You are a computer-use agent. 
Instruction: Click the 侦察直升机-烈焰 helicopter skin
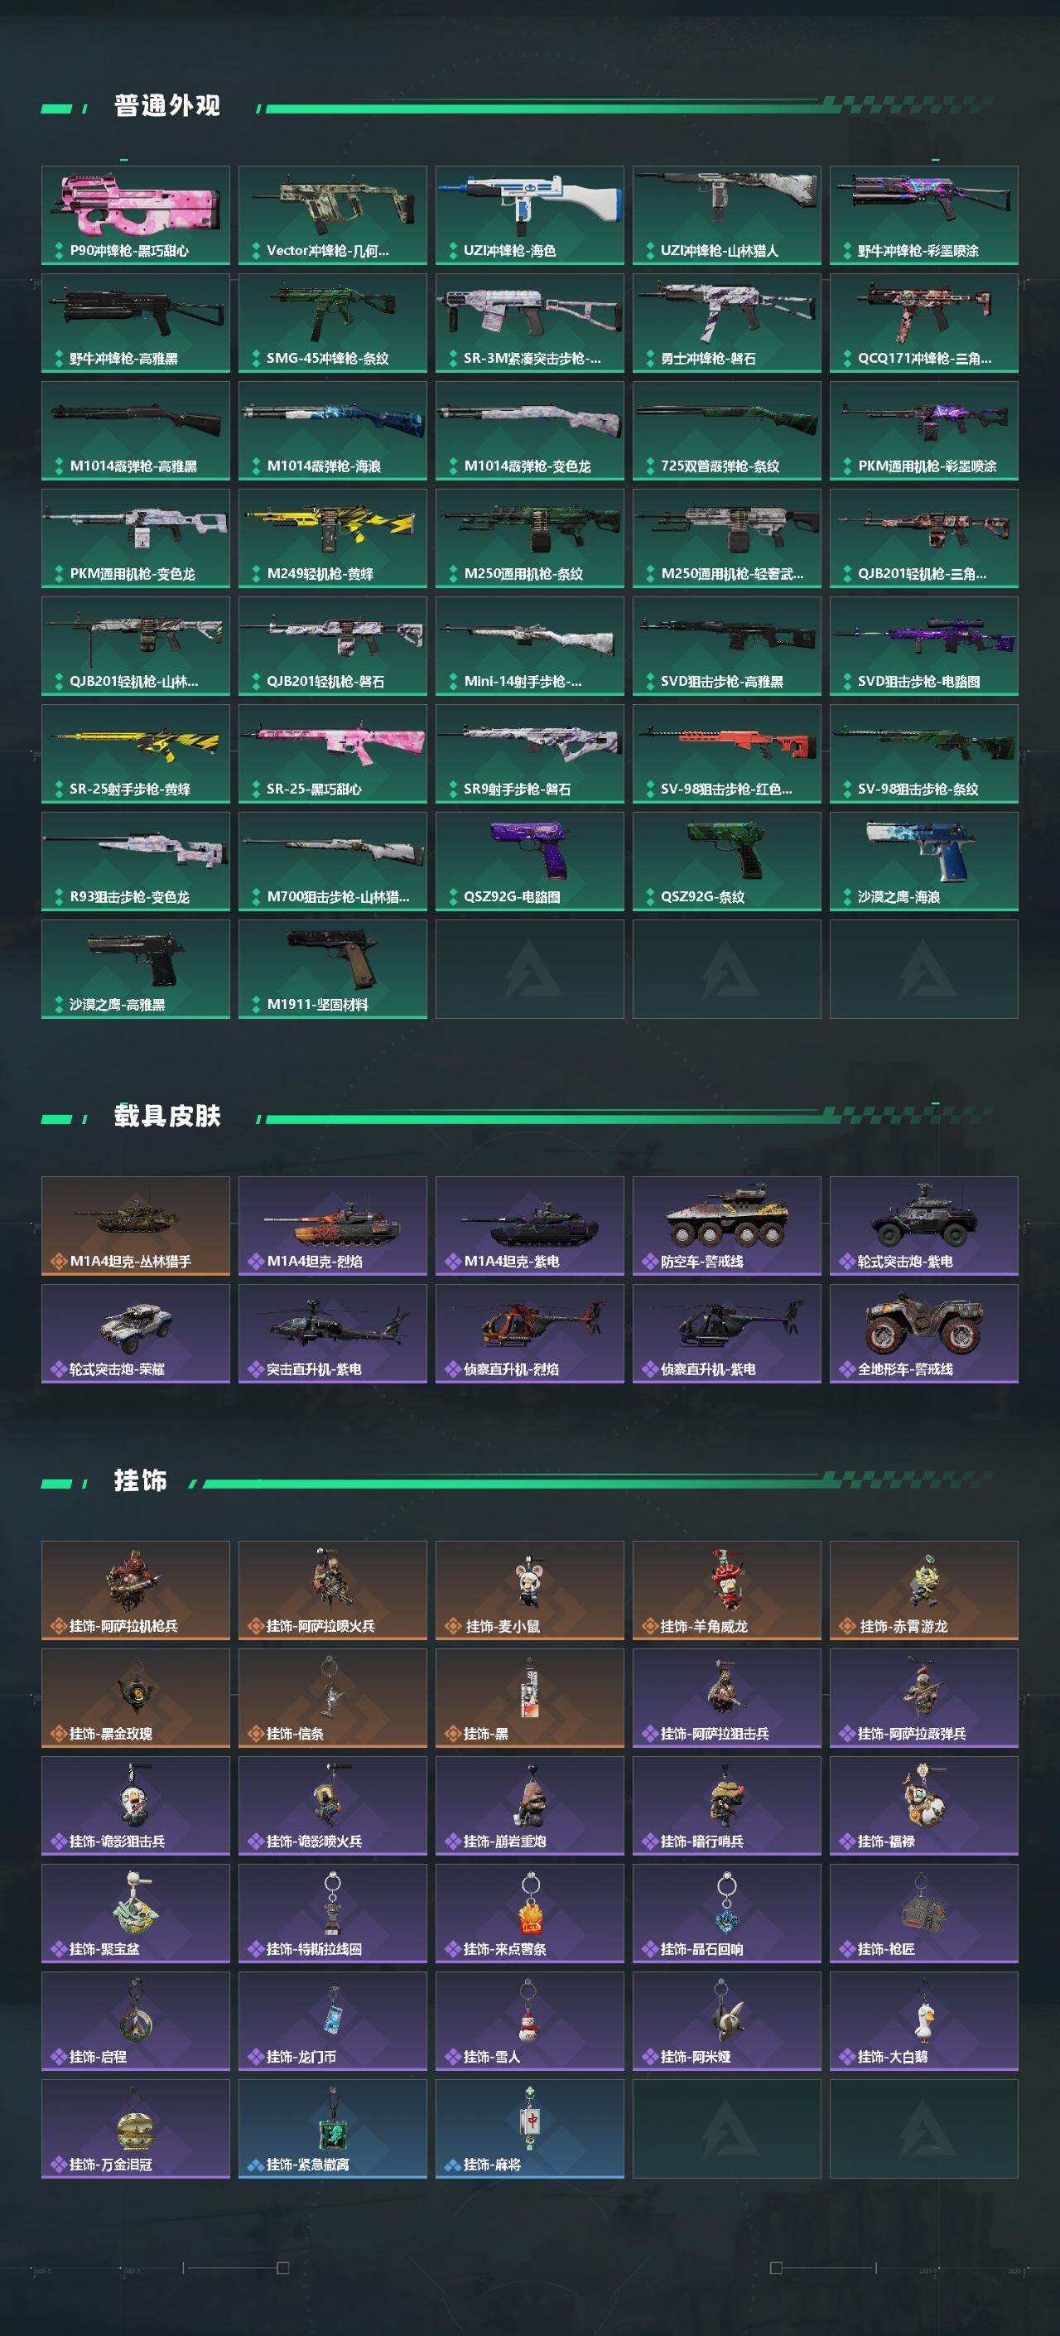click(x=529, y=1334)
